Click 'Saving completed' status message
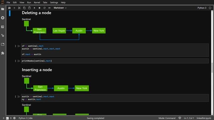214x120 pixels. pyautogui.click(x=95, y=118)
